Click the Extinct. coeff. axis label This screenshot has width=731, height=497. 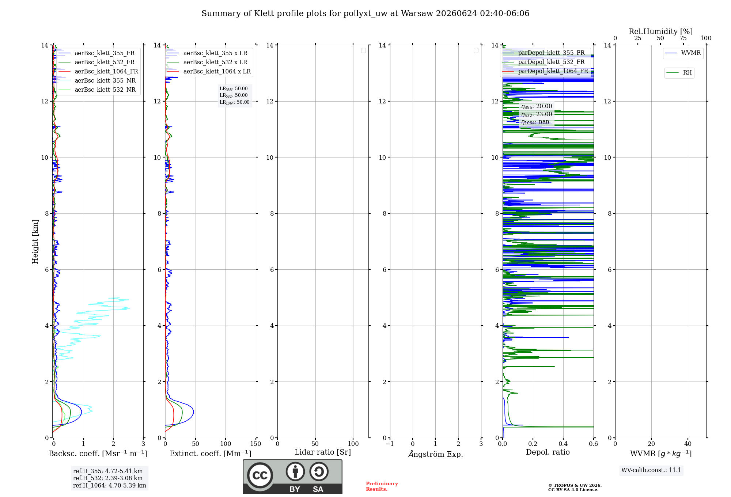211,454
